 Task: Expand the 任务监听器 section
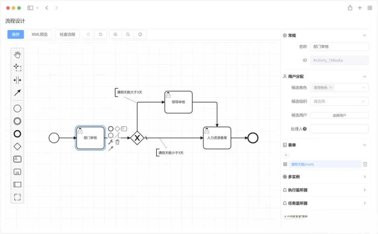click(x=364, y=203)
